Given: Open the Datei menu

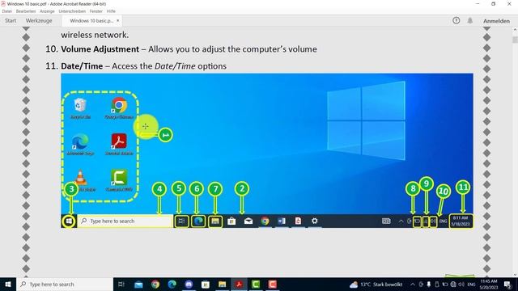Looking at the screenshot, I should click(7, 11).
